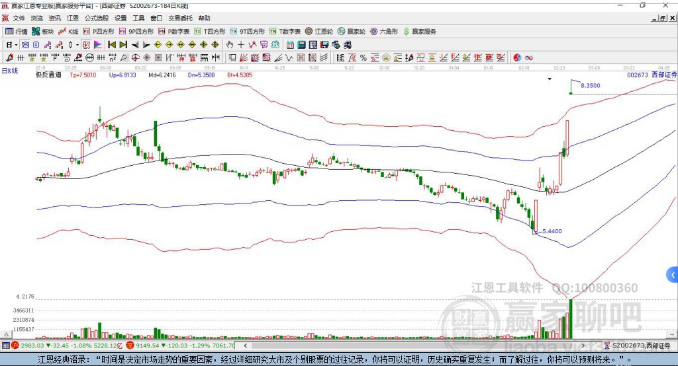The height and width of the screenshot is (366, 678).
Task: Select the zigzag wave line tool
Action: pyautogui.click(x=289, y=58)
